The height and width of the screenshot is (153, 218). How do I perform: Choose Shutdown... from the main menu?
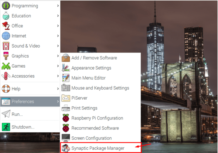(30, 127)
